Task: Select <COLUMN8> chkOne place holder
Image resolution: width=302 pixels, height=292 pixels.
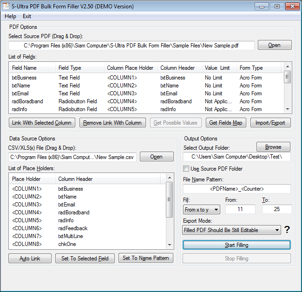Action: (87, 244)
